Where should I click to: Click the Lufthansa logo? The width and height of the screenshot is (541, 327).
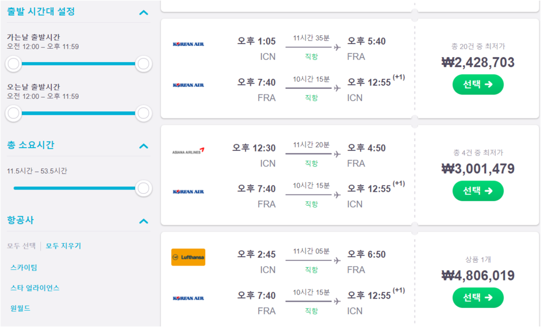coord(188,257)
